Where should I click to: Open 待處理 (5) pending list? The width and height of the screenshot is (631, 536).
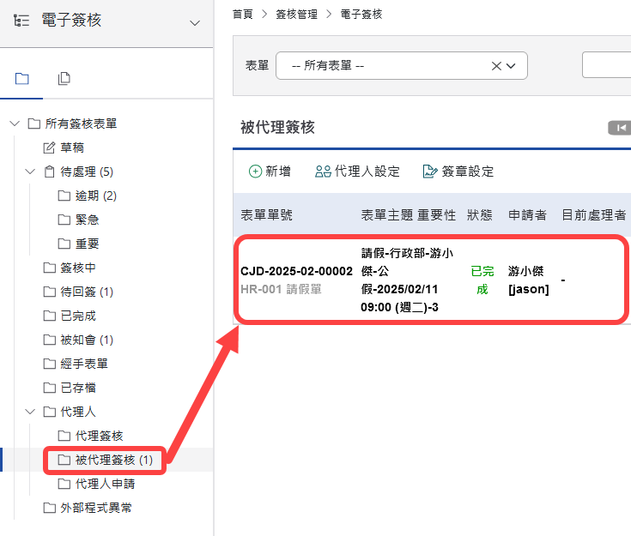(87, 172)
